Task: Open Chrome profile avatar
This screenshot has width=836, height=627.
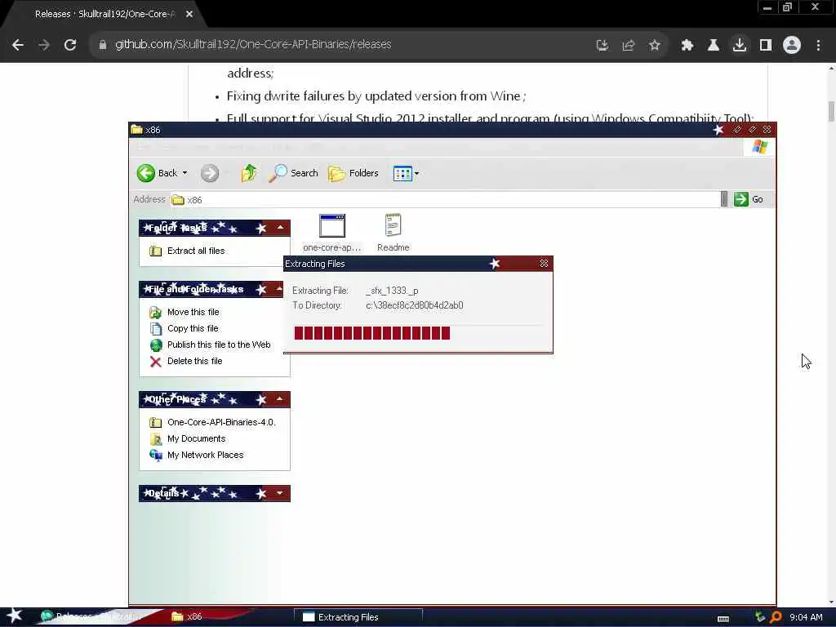Action: click(x=792, y=46)
